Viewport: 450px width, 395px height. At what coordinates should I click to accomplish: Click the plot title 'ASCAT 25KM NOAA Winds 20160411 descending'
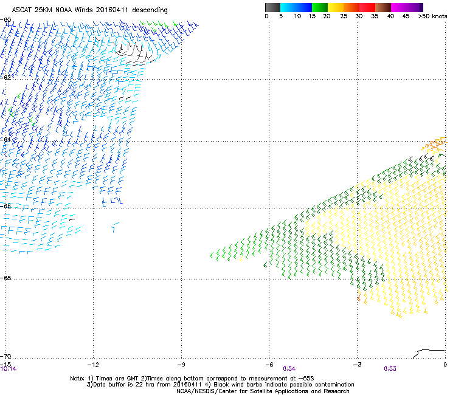tap(89, 10)
